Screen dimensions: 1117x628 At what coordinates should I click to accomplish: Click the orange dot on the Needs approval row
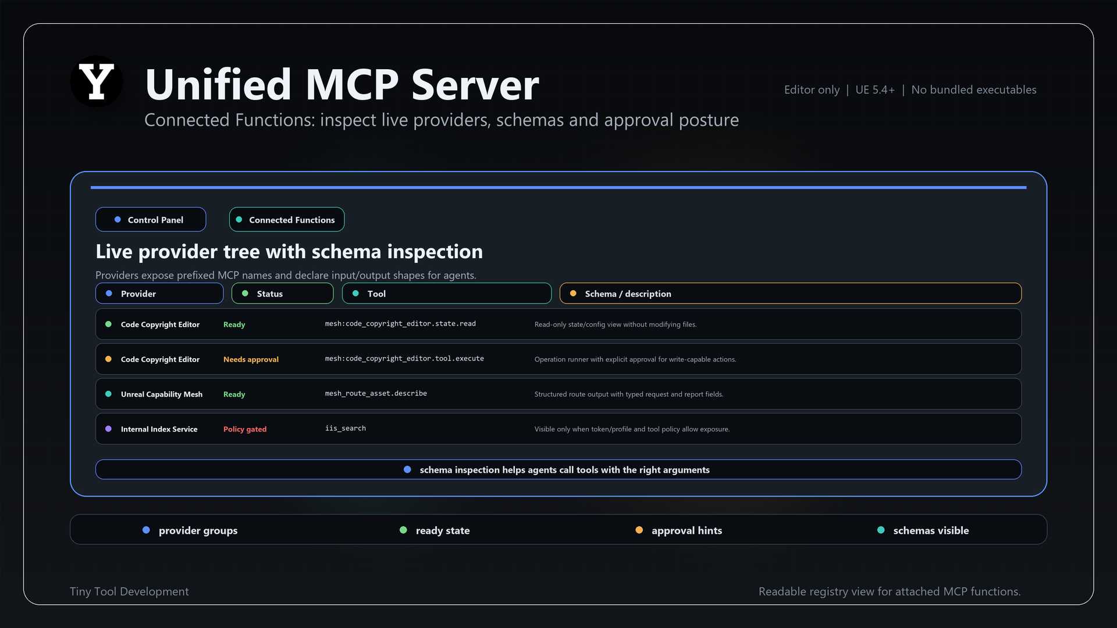click(x=108, y=359)
